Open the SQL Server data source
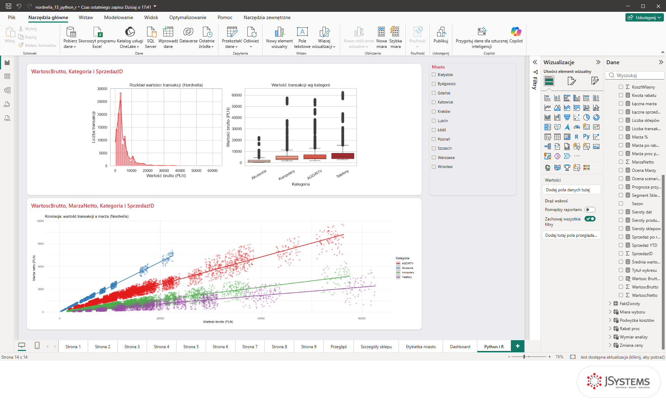 [x=151, y=37]
